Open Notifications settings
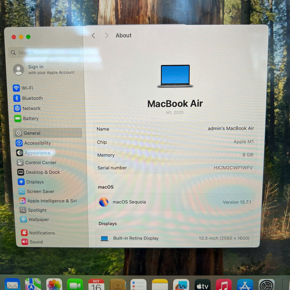This screenshot has height=290, width=290. pos(42,233)
